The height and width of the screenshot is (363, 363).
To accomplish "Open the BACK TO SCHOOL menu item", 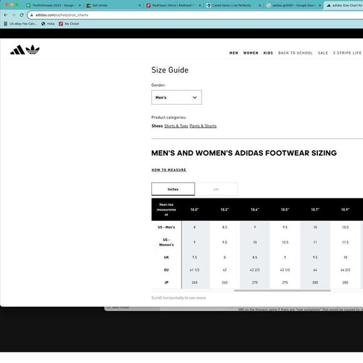I will pos(295,53).
